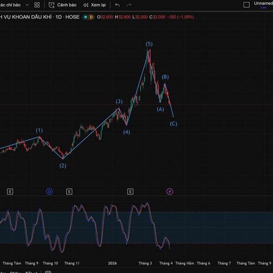Open the layout templates grid icon
Image resolution: width=273 pixels, height=273 pixels.
pyautogui.click(x=37, y=5)
